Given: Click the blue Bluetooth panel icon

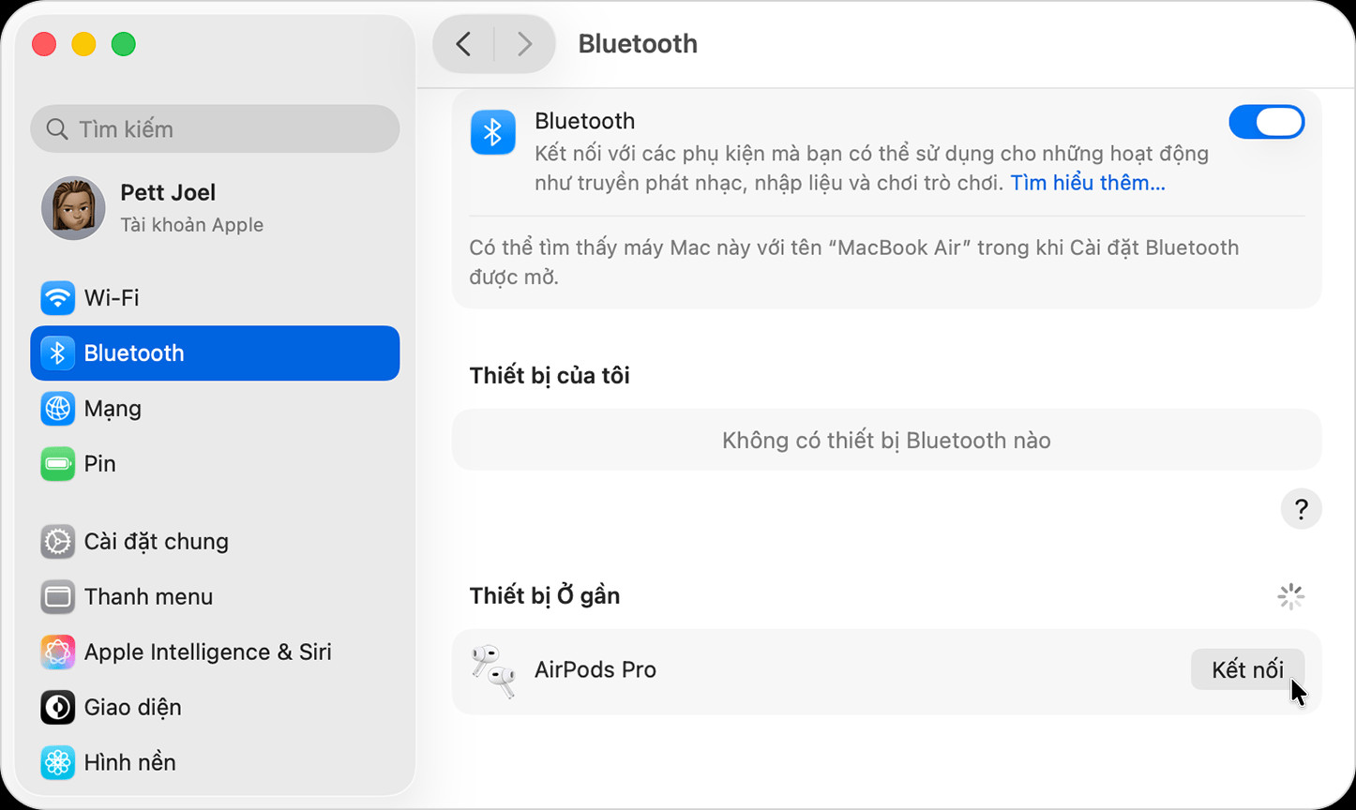Looking at the screenshot, I should click(x=492, y=132).
